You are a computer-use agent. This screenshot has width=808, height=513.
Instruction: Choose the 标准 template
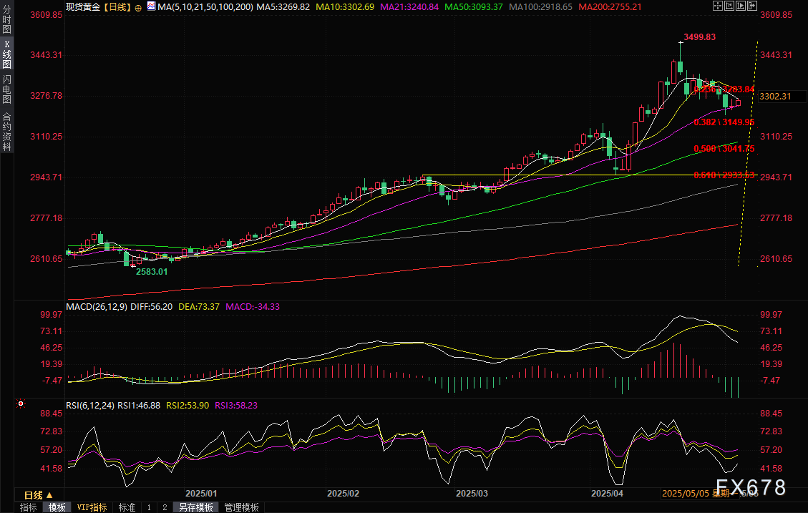(127, 507)
